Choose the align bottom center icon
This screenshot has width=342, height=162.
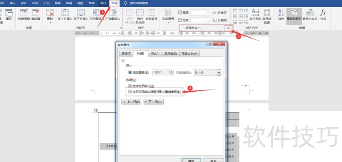point(241,22)
